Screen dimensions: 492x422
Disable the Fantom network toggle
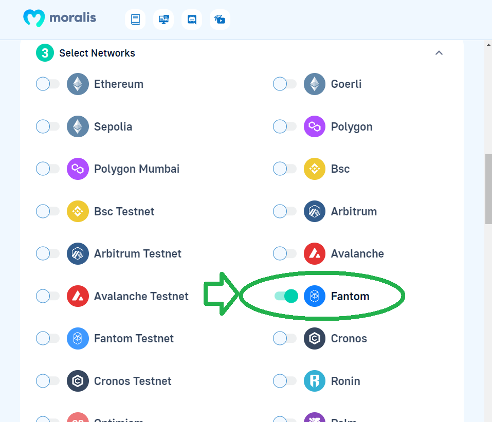pos(286,296)
